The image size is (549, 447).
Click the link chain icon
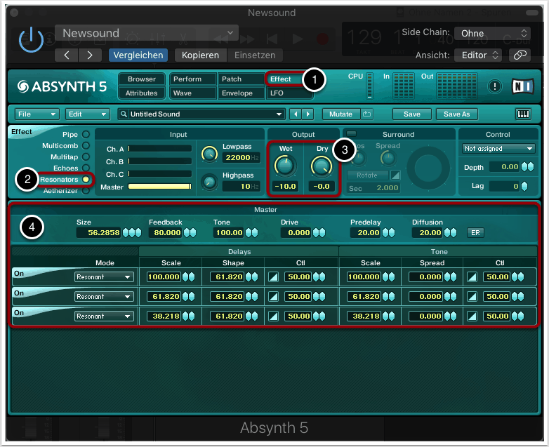pyautogui.click(x=520, y=55)
